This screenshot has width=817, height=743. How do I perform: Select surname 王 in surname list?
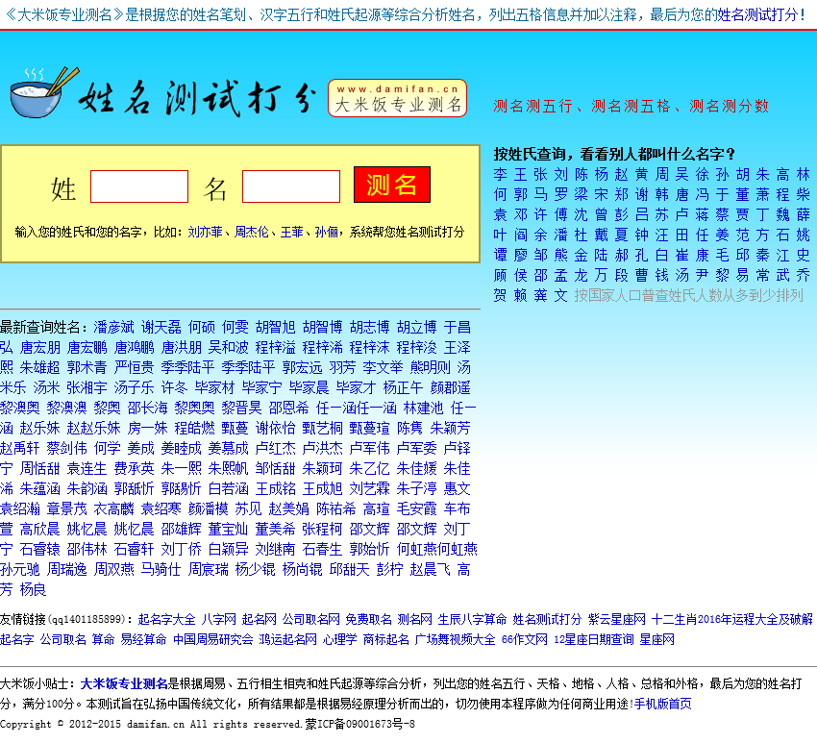click(521, 175)
